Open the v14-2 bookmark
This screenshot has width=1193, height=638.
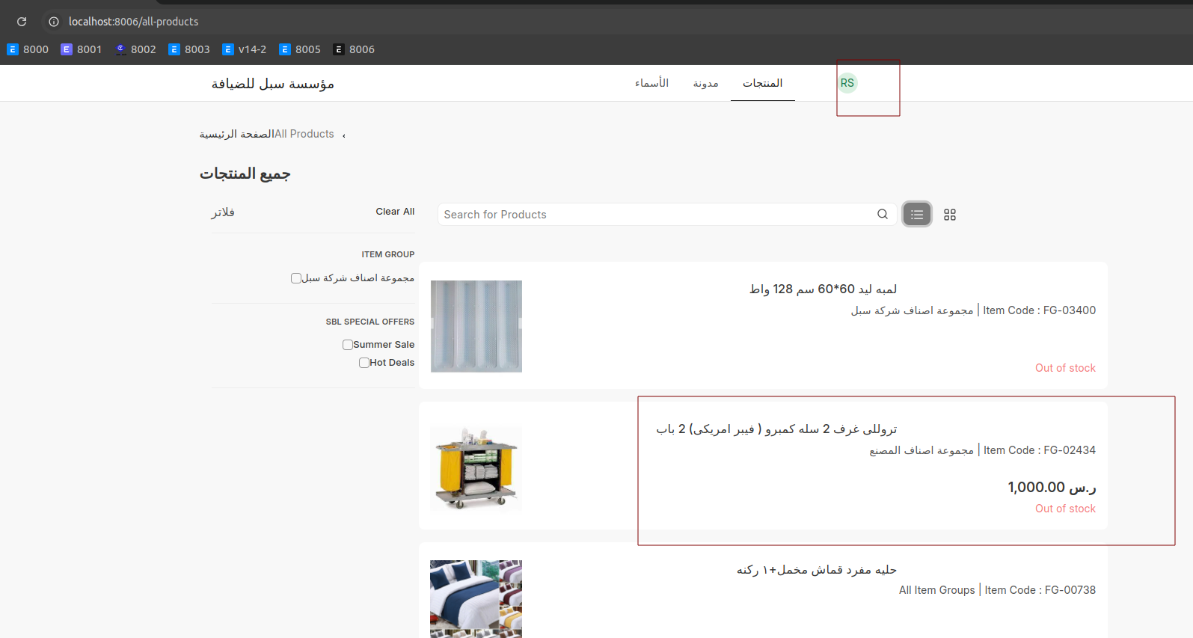tap(245, 49)
